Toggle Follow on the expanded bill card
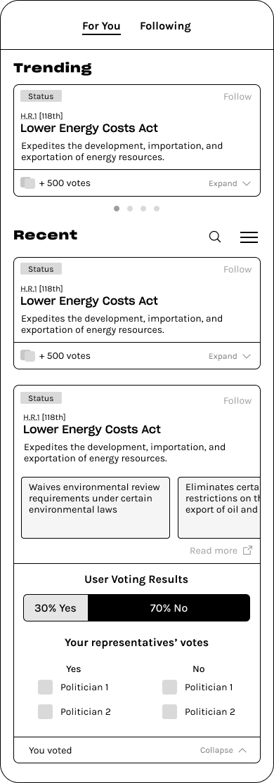 pyautogui.click(x=237, y=401)
